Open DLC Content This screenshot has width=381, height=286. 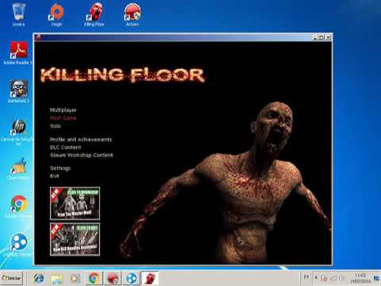[65, 147]
